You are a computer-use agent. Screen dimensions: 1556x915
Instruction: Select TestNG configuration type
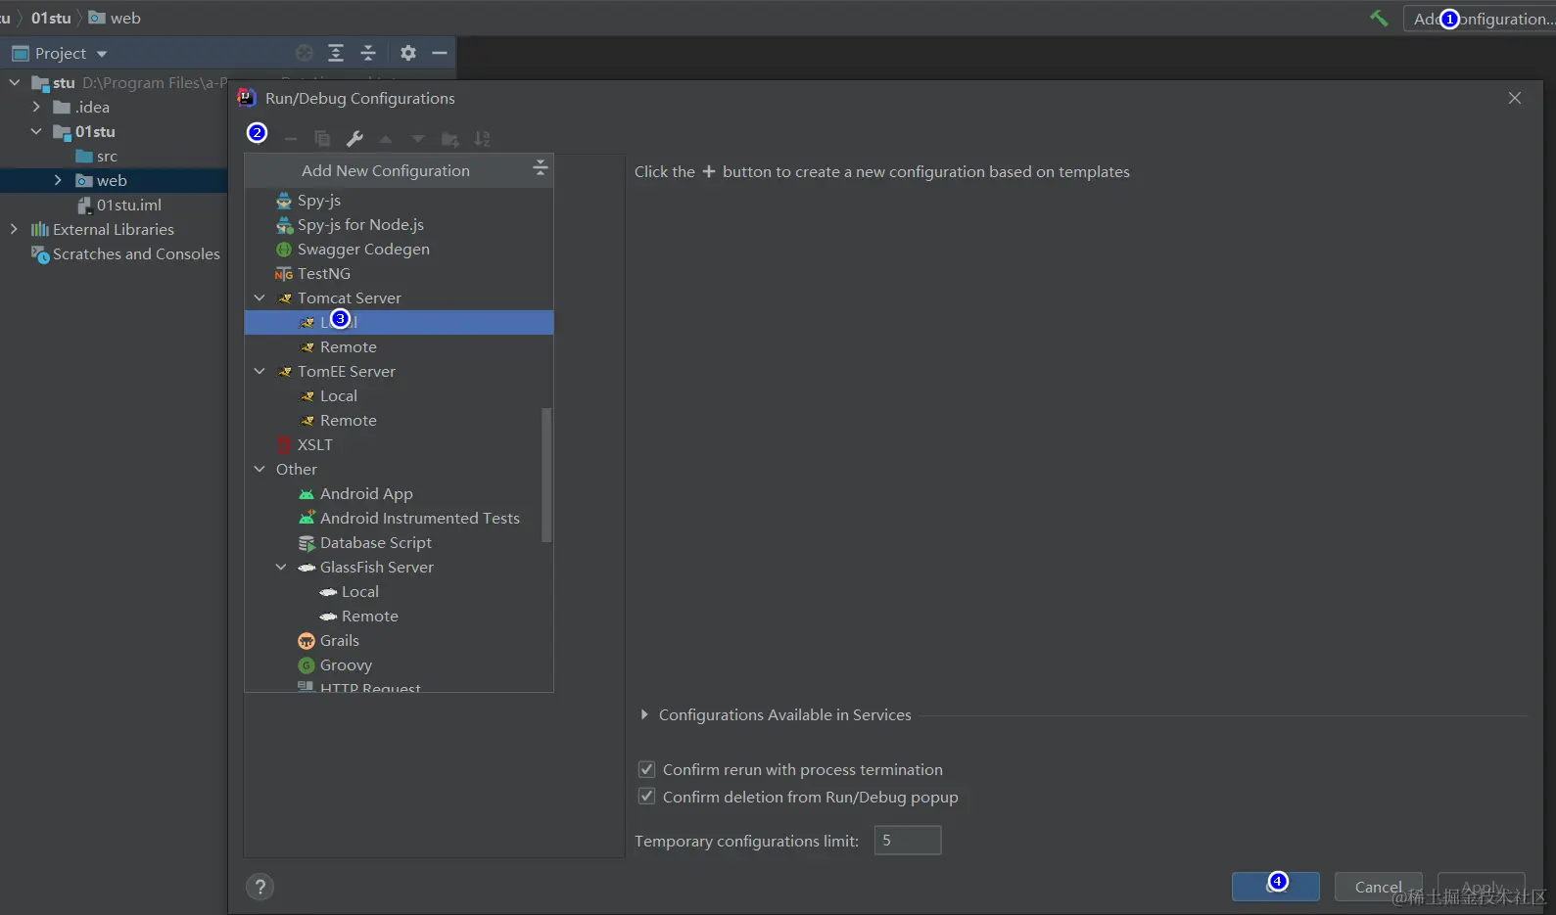[x=399, y=273]
